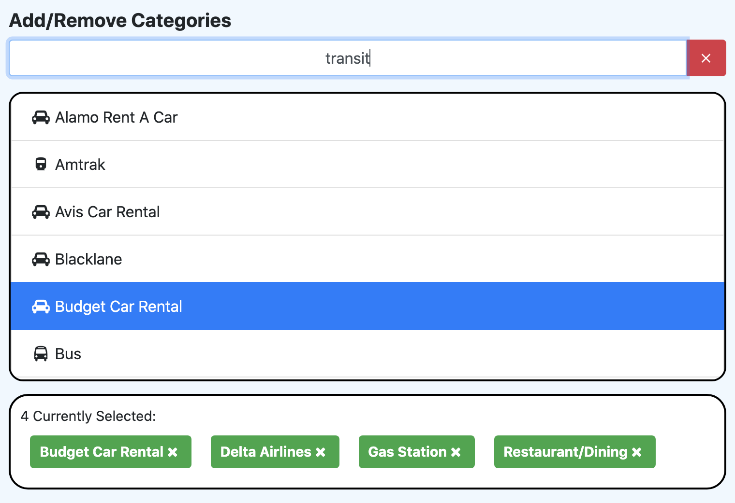Remove the Restaurant/Dining tag
This screenshot has height=503, width=735.
click(637, 452)
